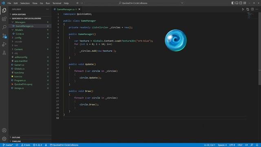Click the CRLF end of line indicator
This screenshot has width=261, height=147.
pyautogui.click(x=240, y=145)
